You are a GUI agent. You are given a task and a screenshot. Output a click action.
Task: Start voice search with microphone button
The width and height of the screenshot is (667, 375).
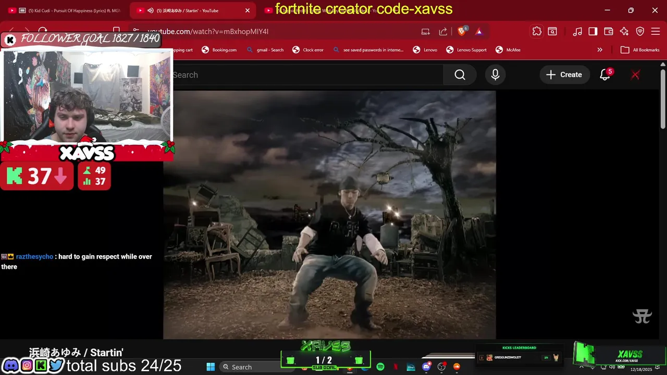tap(495, 75)
